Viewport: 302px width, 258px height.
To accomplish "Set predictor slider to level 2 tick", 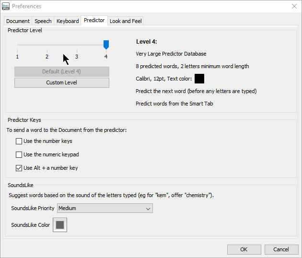I will pos(47,45).
